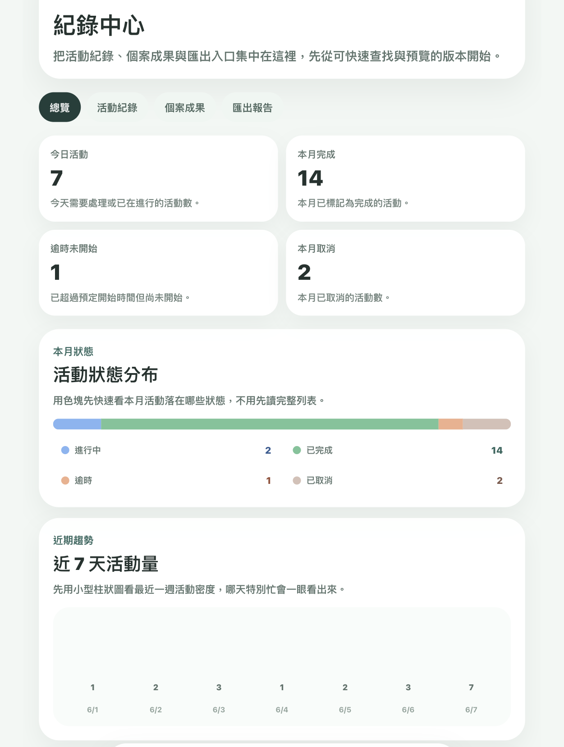Image resolution: width=564 pixels, height=747 pixels.
Task: Click the 6/5 date label in chart
Action: [x=345, y=710]
